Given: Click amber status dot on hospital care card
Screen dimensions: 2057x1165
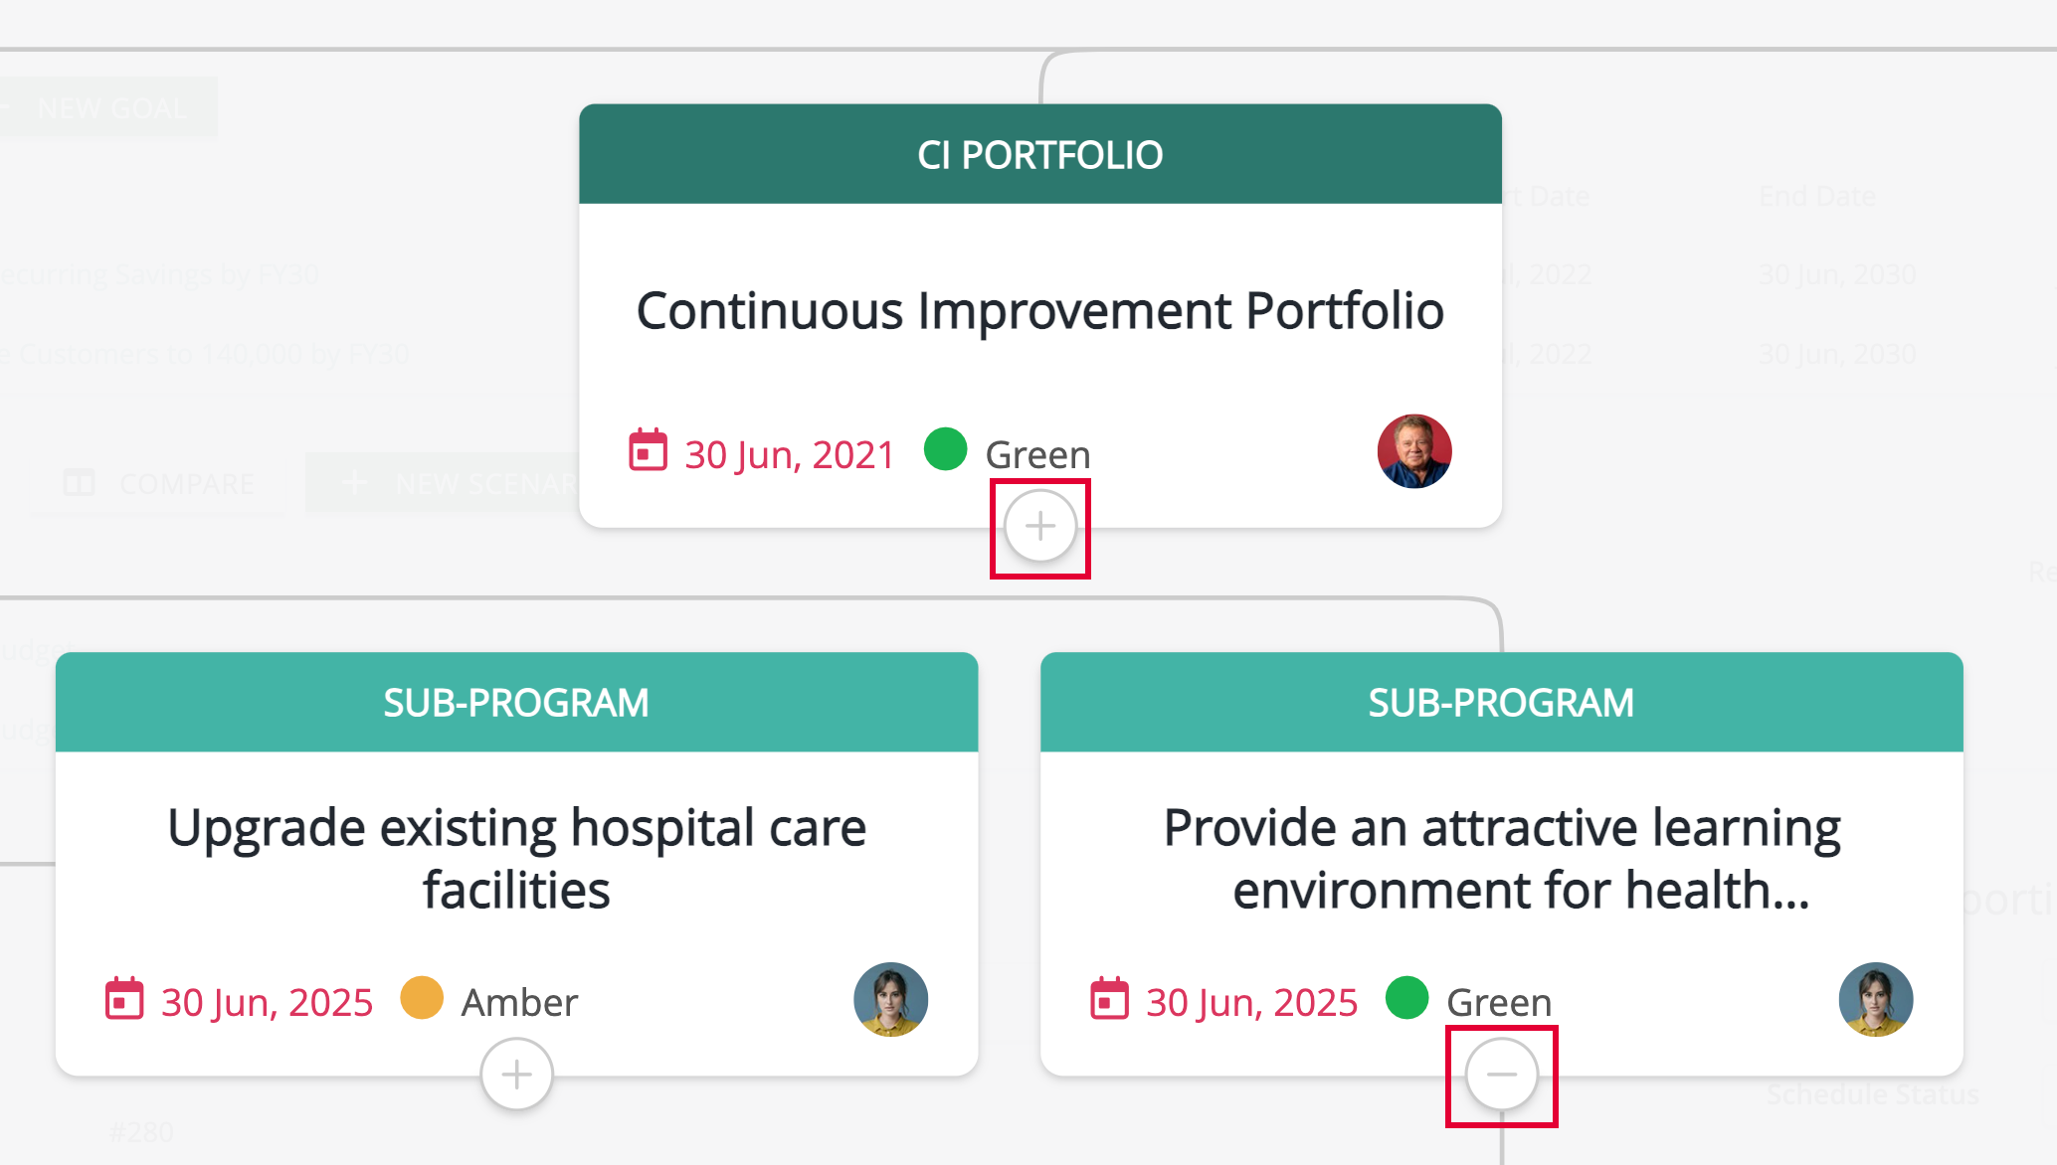Looking at the screenshot, I should coord(422,998).
